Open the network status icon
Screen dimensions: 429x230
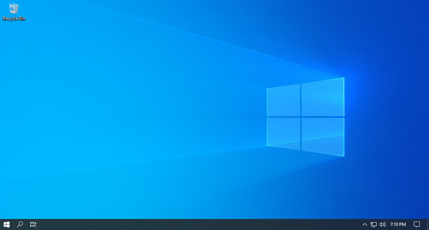[374, 224]
